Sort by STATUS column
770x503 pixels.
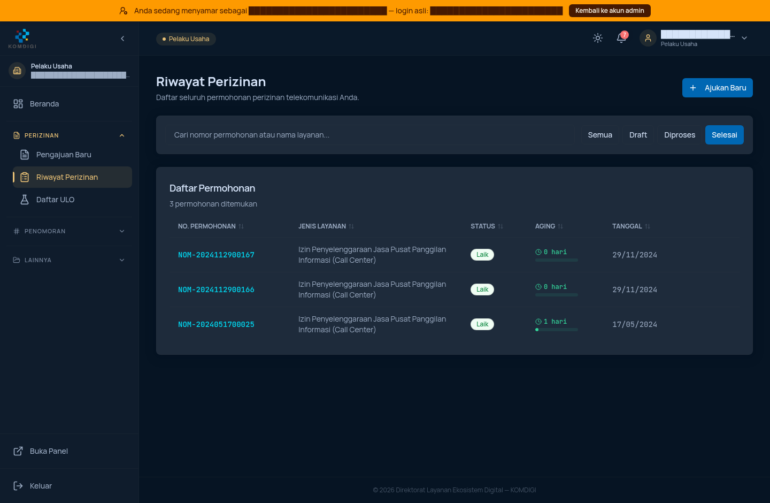(487, 226)
